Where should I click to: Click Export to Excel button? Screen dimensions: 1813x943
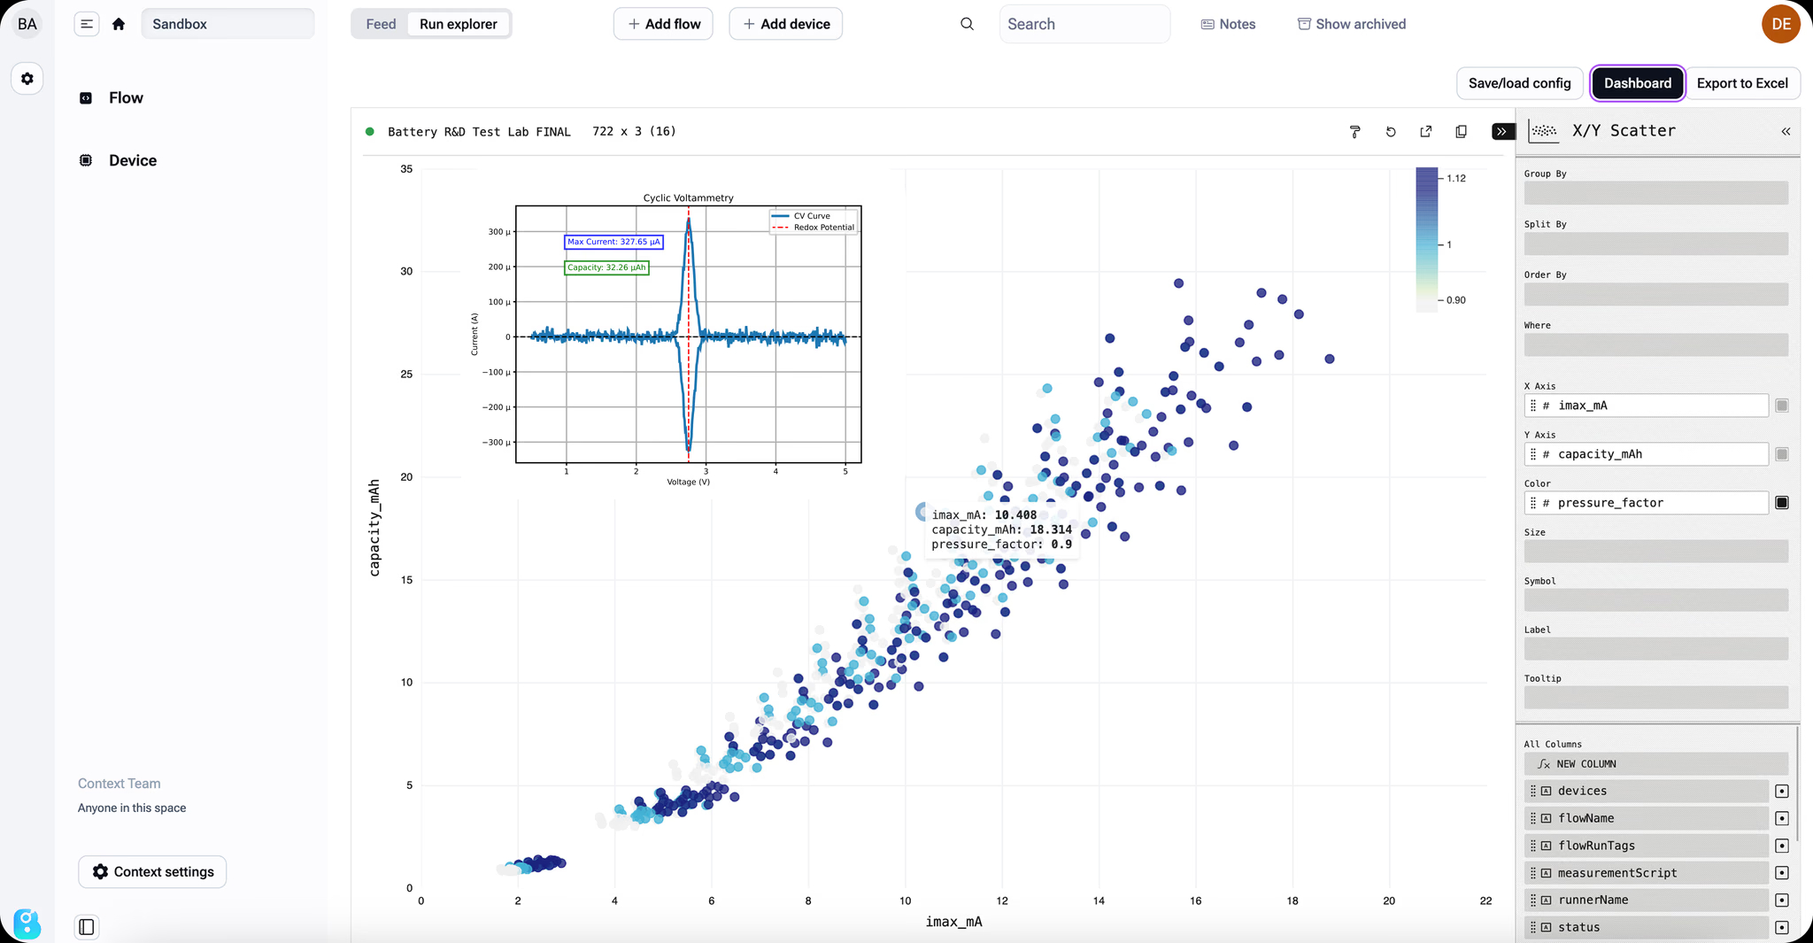[x=1742, y=83]
